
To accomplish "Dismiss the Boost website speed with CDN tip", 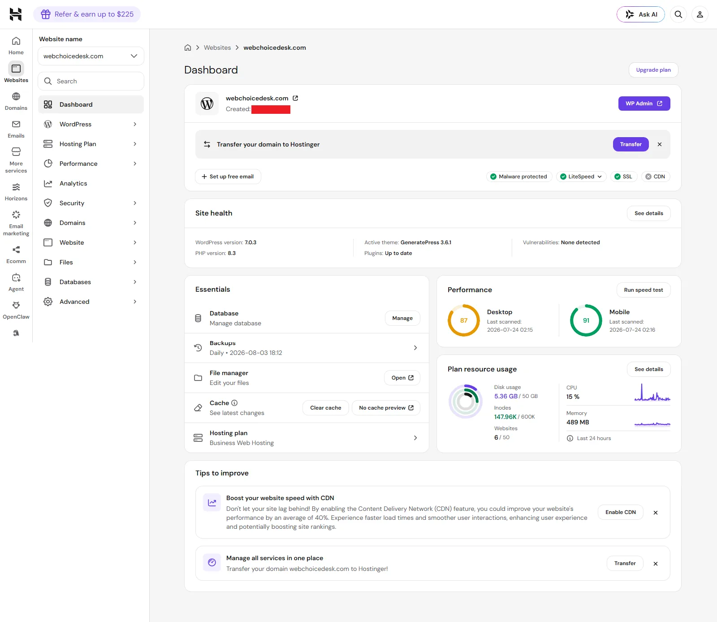I will coord(656,513).
